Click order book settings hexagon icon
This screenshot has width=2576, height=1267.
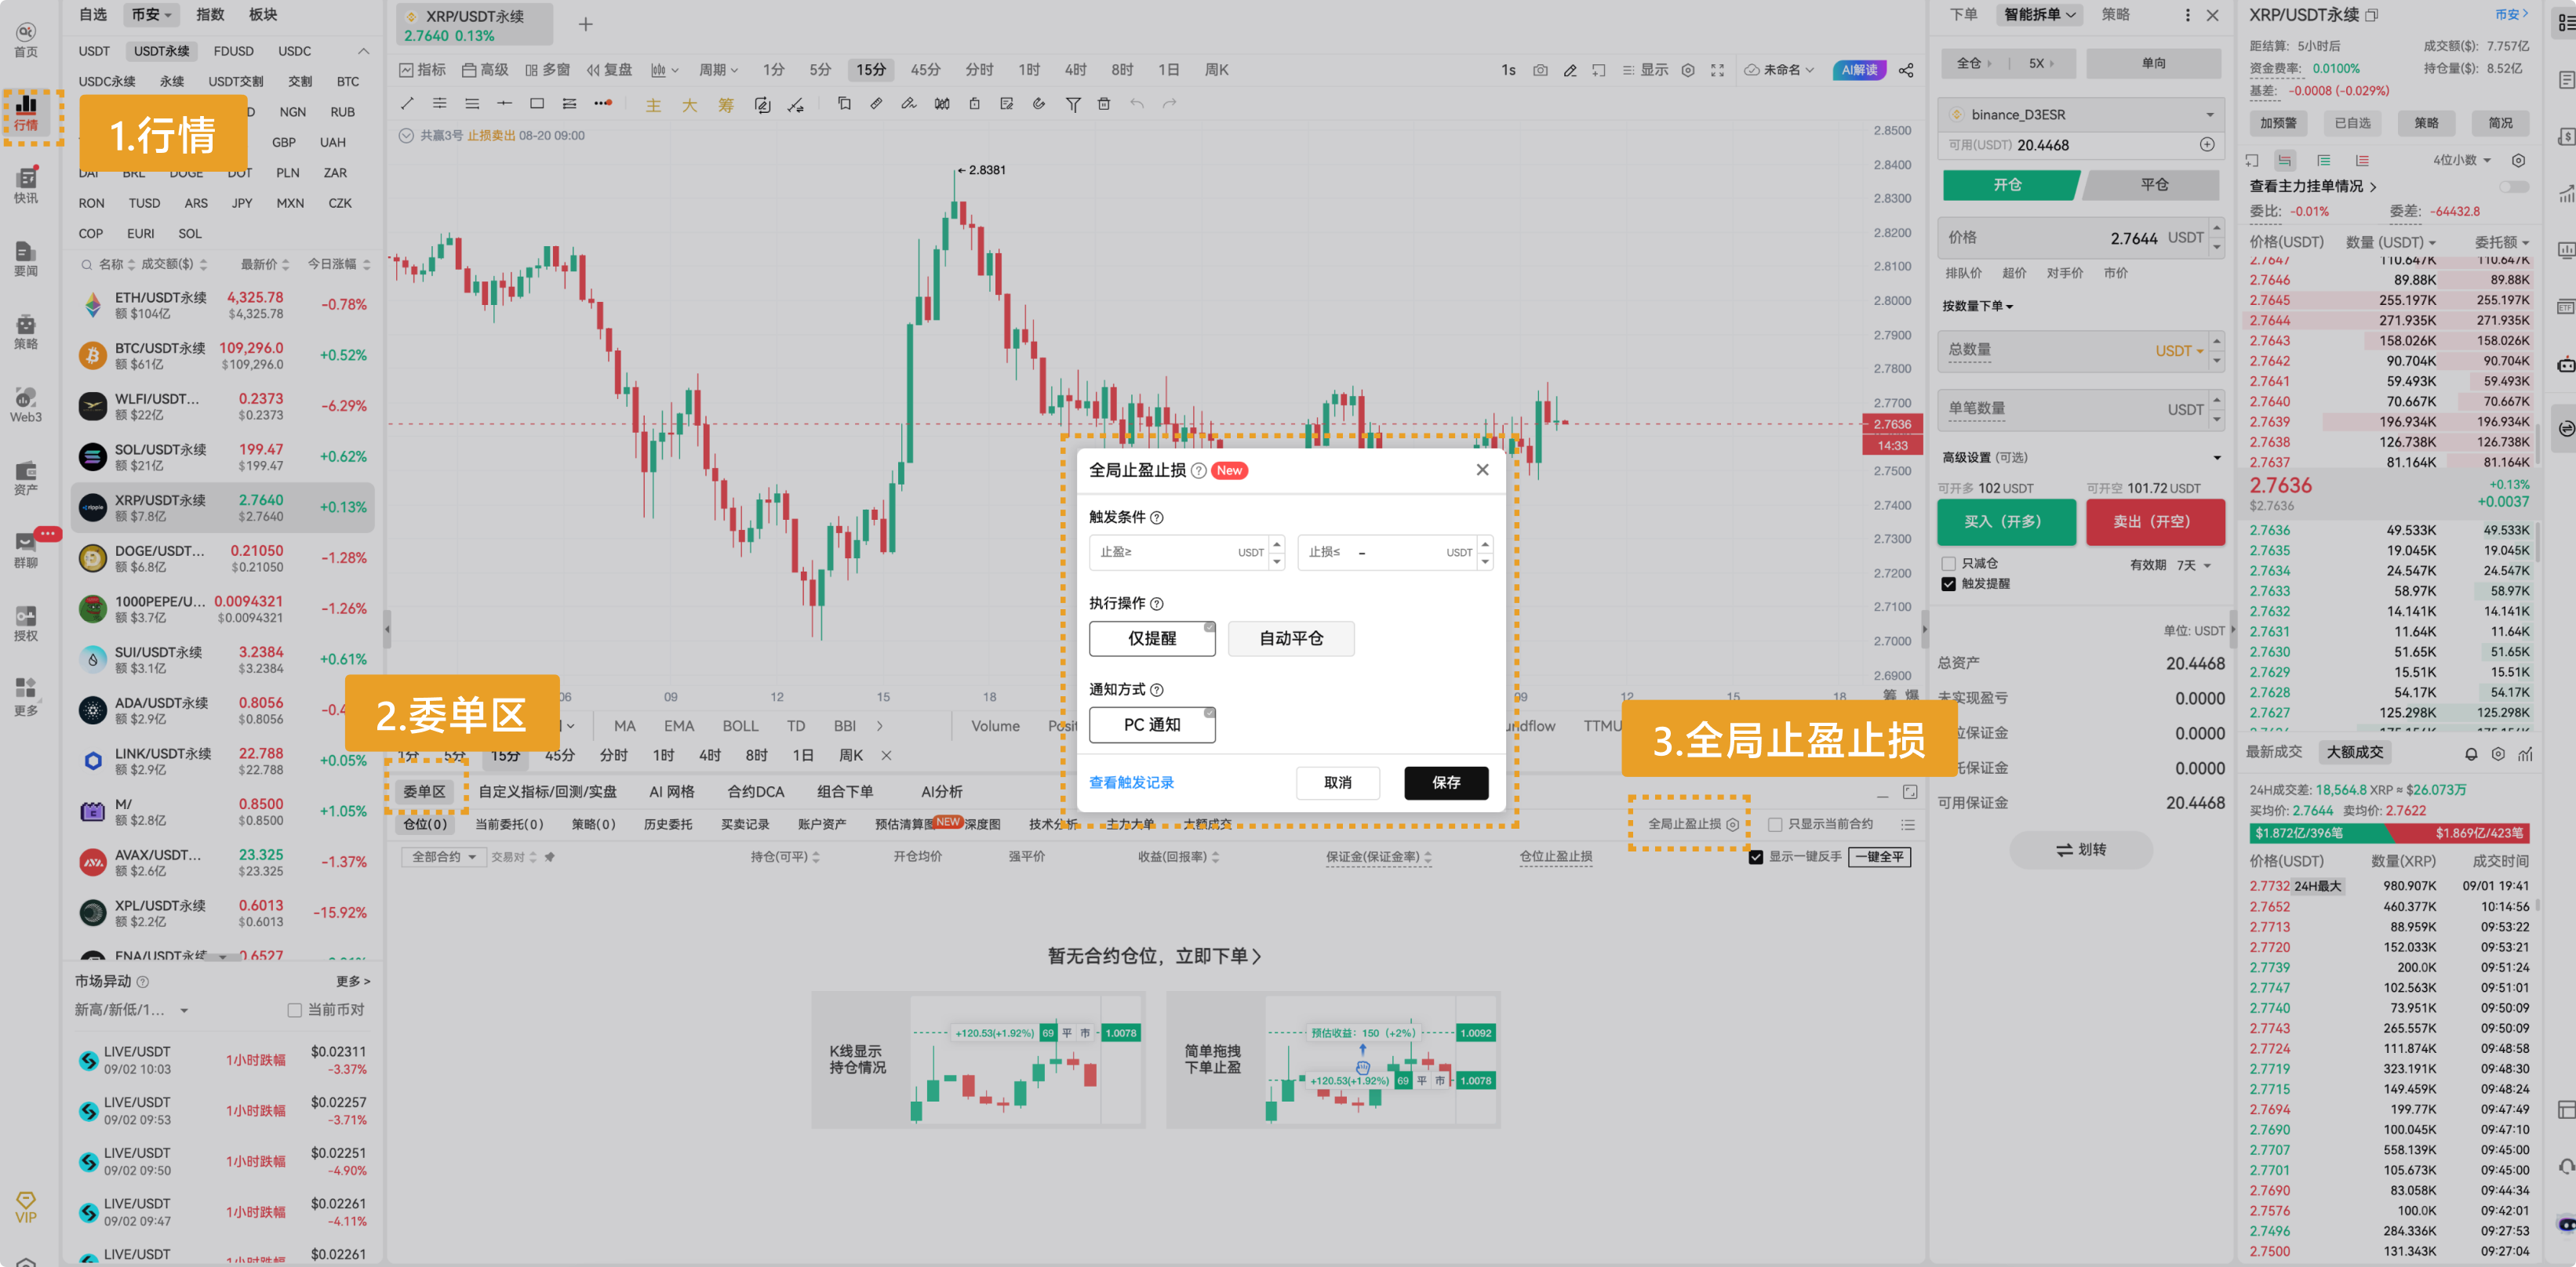coord(2519,160)
